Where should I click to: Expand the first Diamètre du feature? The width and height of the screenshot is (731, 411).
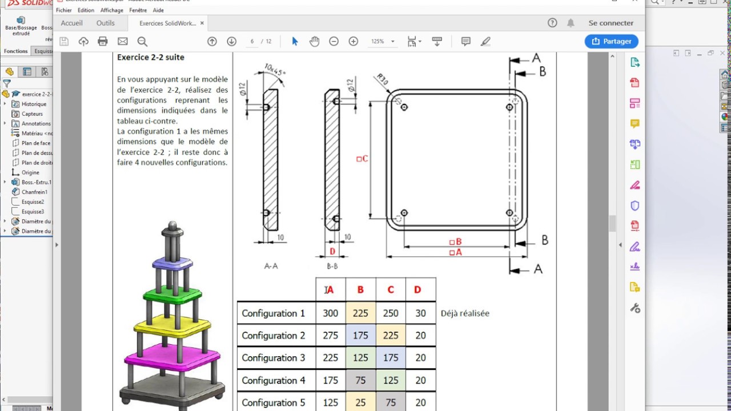5,221
